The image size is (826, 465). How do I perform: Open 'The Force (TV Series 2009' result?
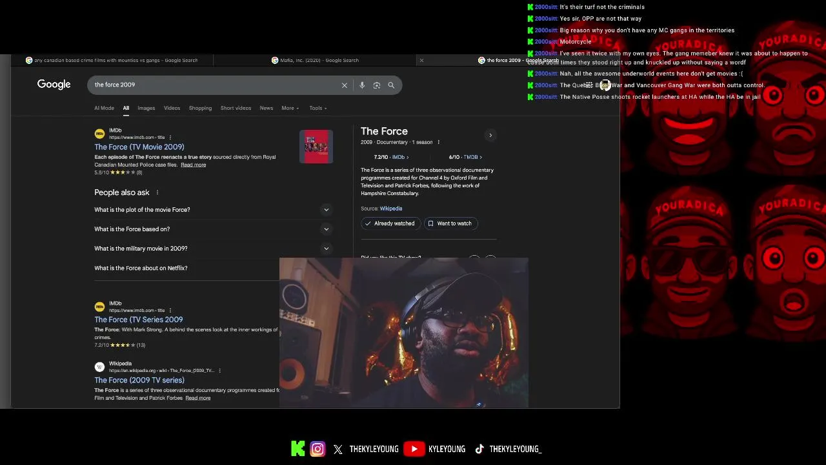[139, 320]
